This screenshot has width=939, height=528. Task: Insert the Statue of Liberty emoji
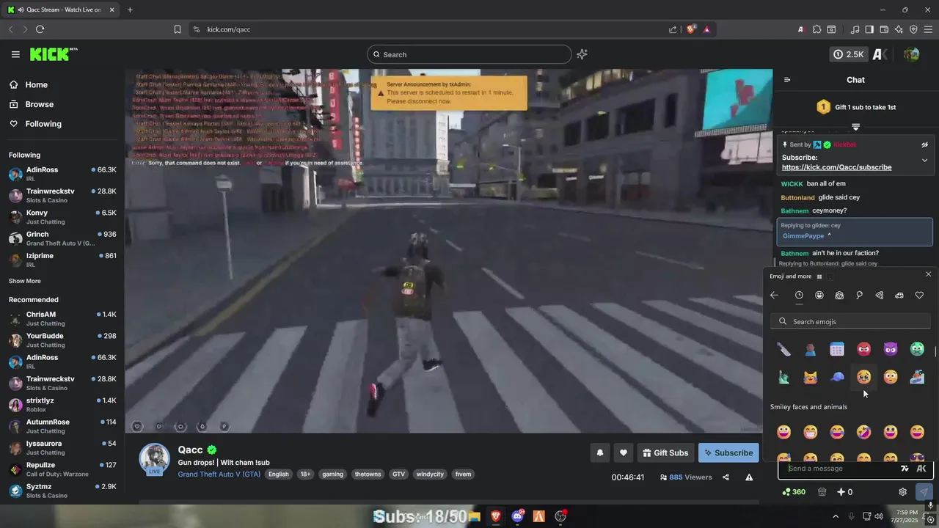(x=783, y=377)
